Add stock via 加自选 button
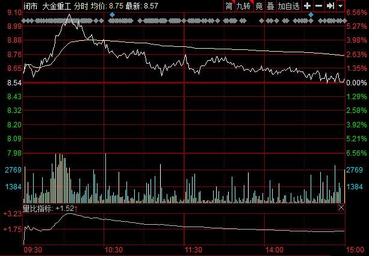 pyautogui.click(x=288, y=6)
